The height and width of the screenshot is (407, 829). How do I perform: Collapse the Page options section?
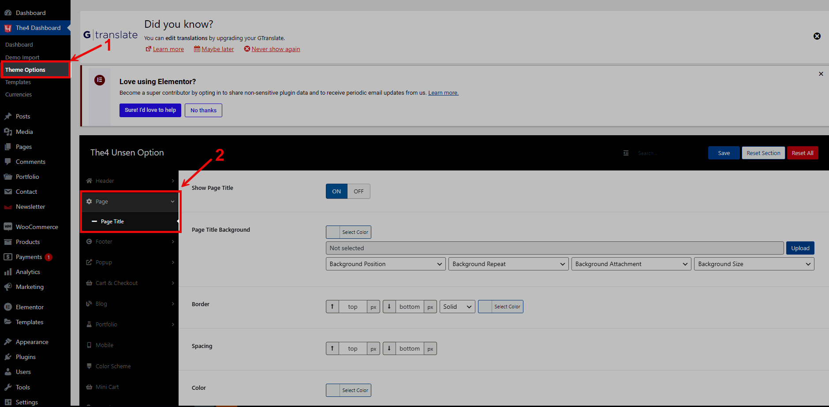130,201
